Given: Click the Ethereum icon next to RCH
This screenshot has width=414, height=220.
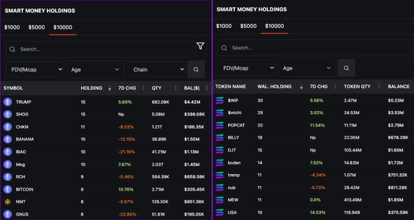Looking at the screenshot, I should coord(7,177).
